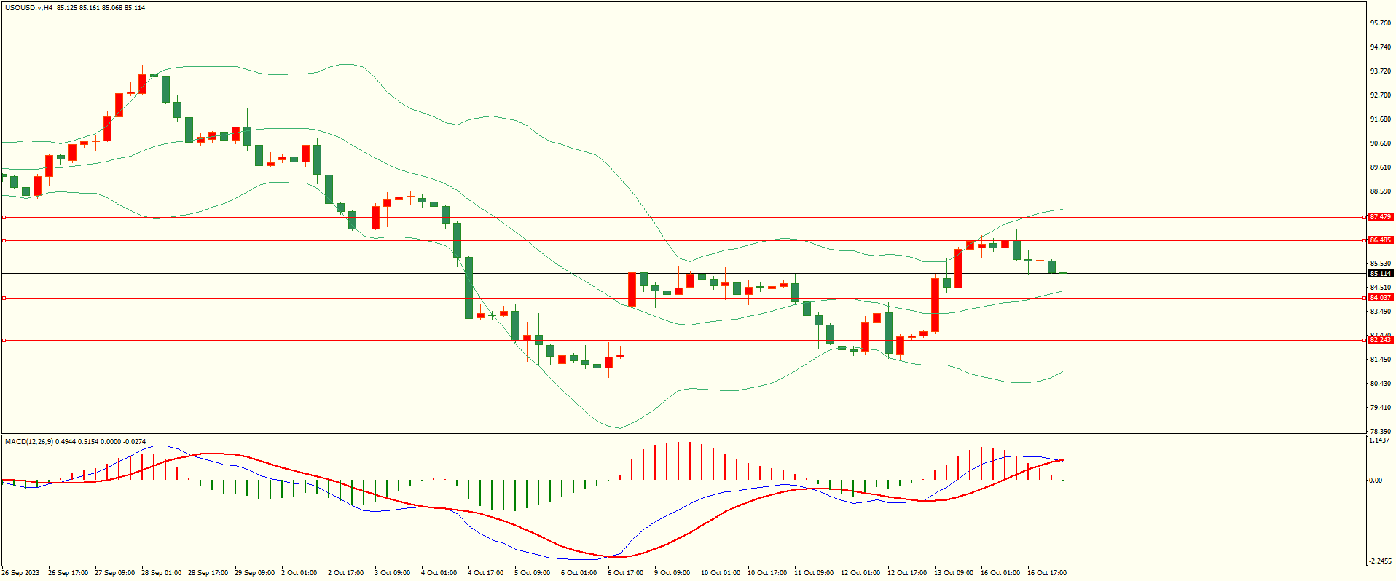Click the 16 Oct 17:00 time label
The height and width of the screenshot is (581, 1396).
coord(1046,573)
